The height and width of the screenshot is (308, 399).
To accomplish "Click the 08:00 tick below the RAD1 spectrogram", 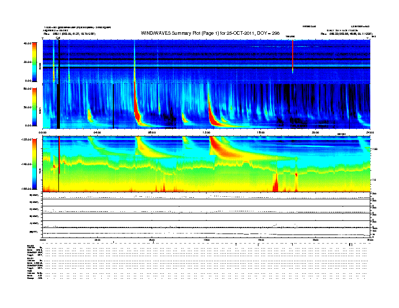I will (152, 132).
